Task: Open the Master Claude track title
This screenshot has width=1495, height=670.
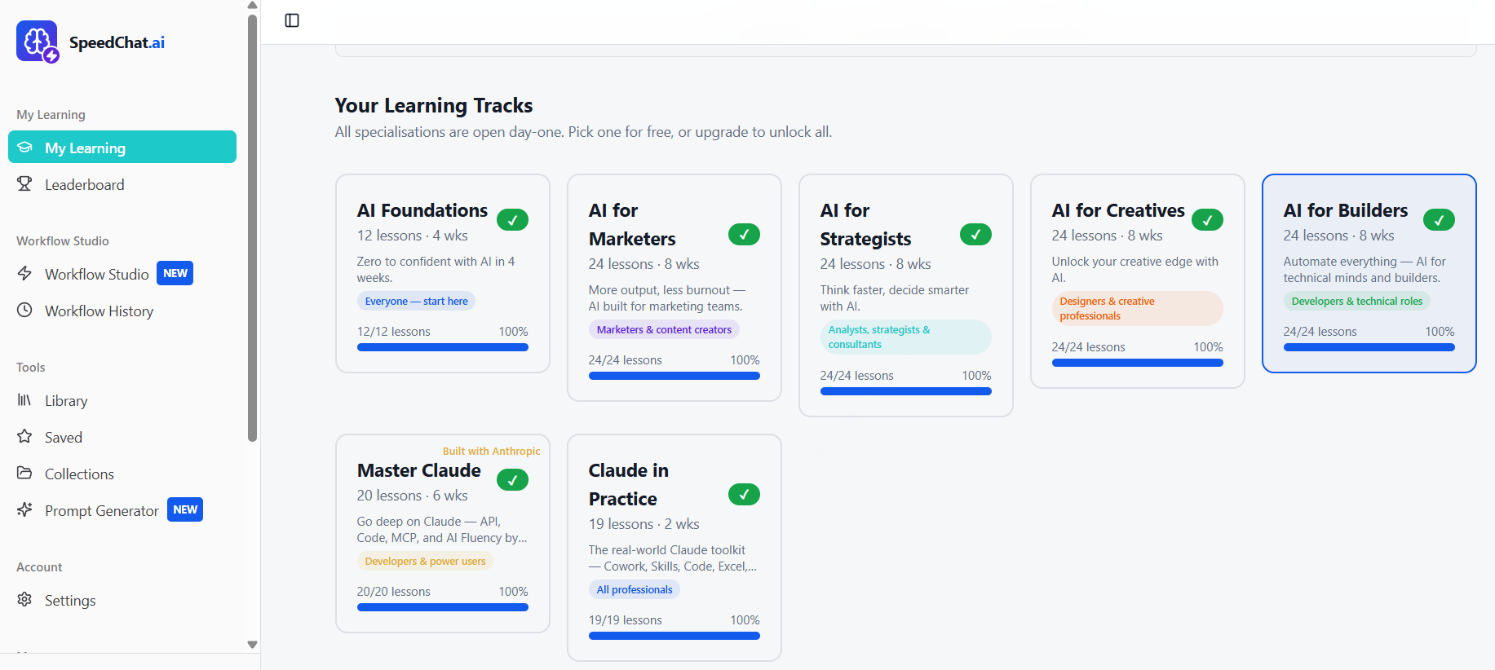Action: [419, 470]
